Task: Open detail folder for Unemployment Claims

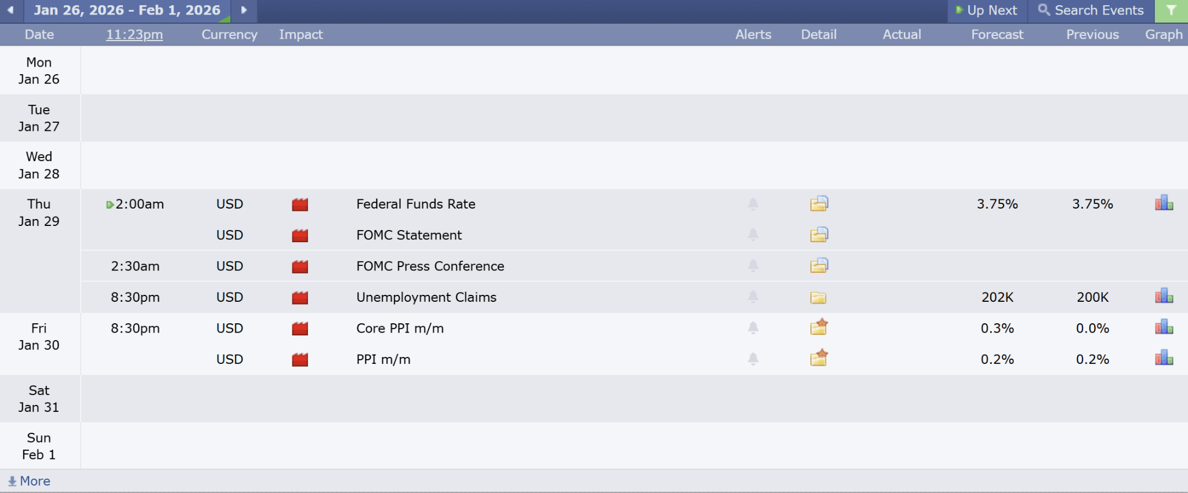Action: [x=818, y=298]
